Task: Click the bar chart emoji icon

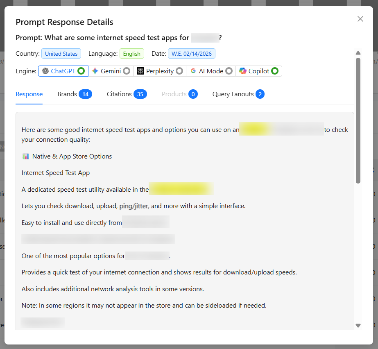Action: coord(26,156)
